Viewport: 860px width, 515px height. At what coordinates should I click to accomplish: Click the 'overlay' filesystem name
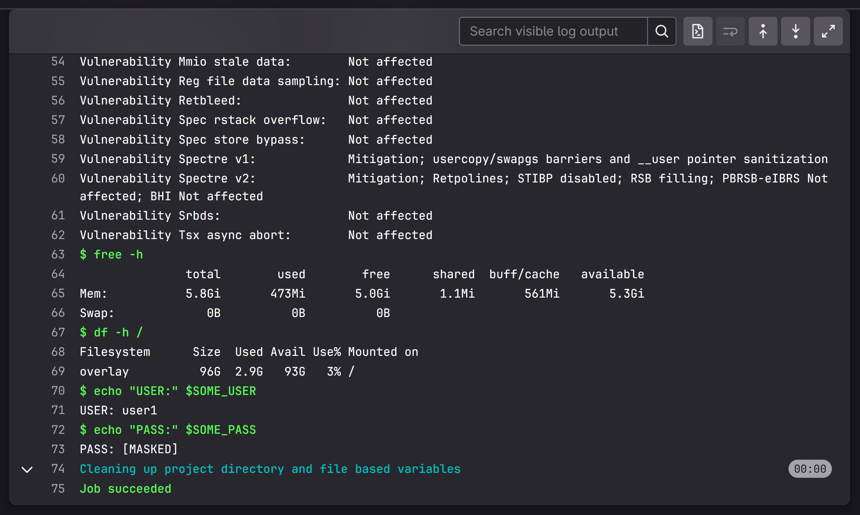click(104, 371)
